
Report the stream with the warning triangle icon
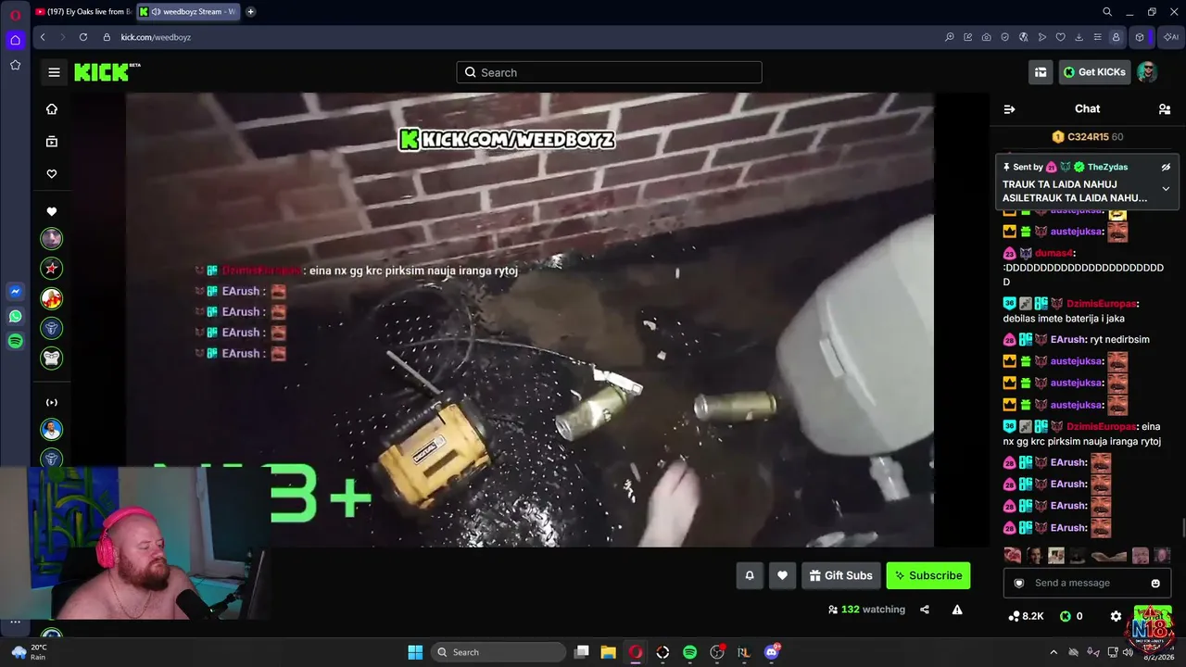coord(957,610)
